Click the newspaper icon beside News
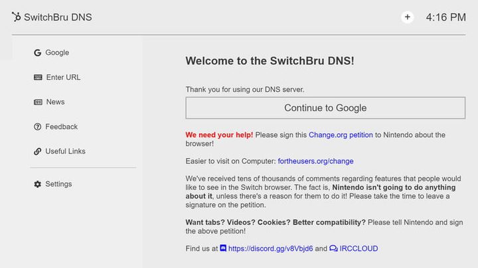478x268 pixels. tap(38, 102)
